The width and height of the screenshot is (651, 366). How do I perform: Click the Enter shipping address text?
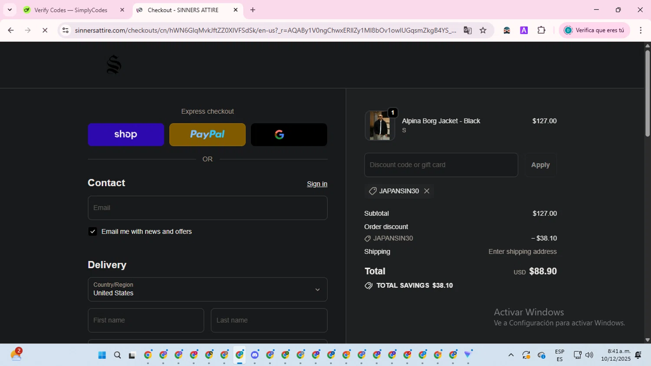[x=523, y=252]
